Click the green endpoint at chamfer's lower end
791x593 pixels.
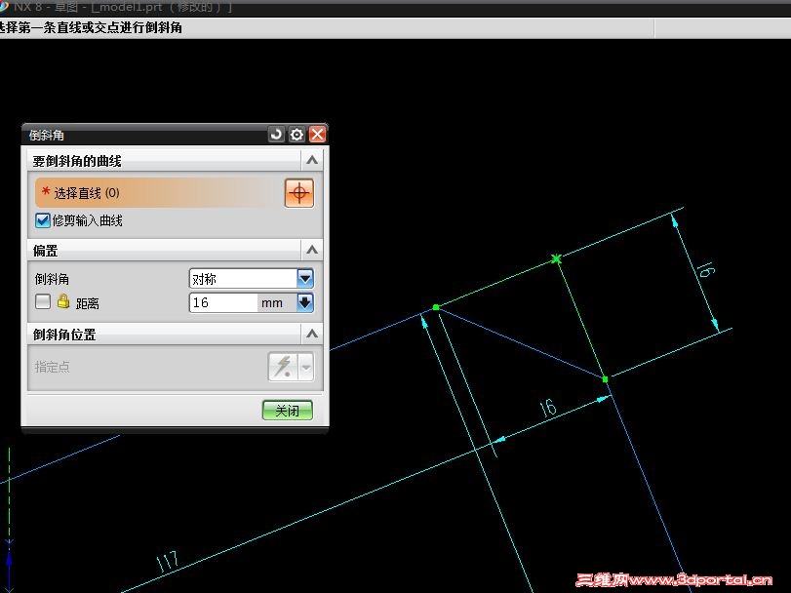point(606,378)
